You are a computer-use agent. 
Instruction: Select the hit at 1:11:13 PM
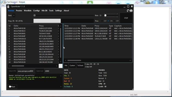98,31
